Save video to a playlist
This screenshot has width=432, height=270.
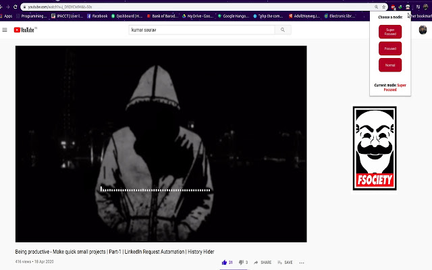coord(285,263)
